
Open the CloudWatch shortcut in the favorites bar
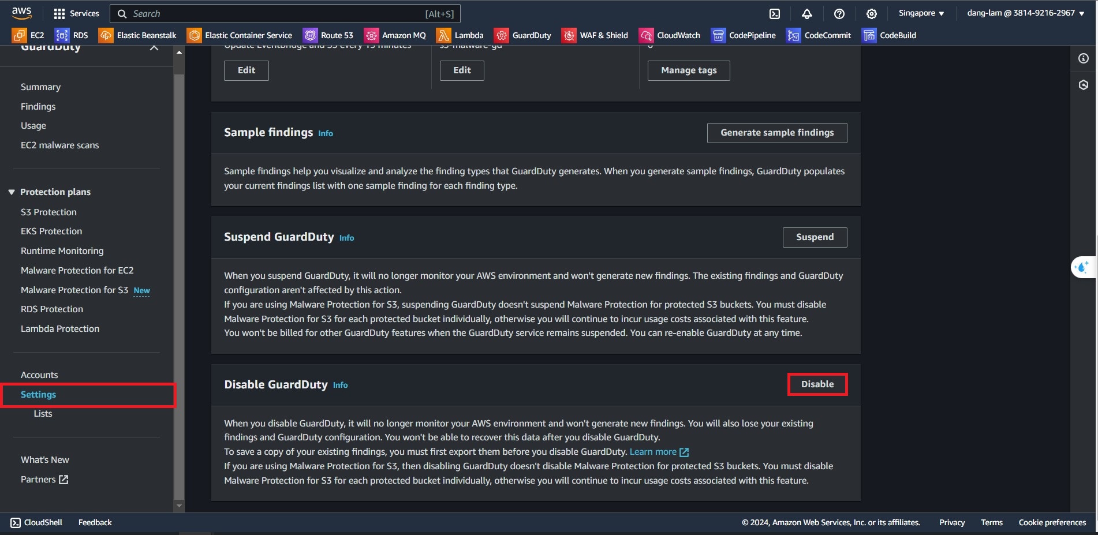[x=670, y=35]
